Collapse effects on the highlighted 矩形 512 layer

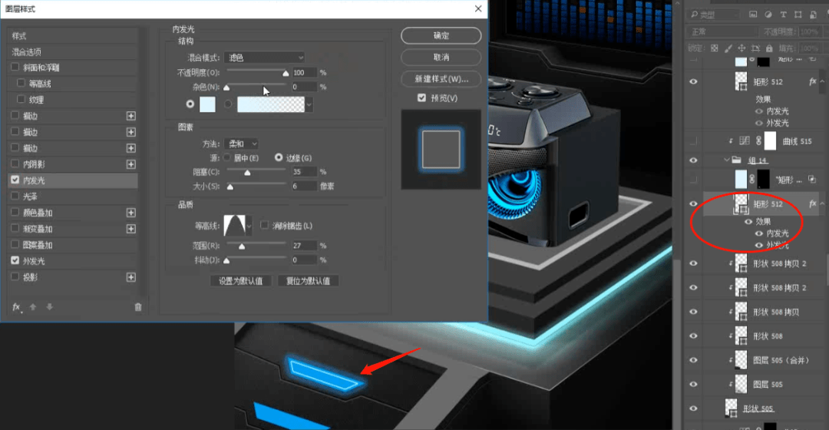tap(823, 203)
